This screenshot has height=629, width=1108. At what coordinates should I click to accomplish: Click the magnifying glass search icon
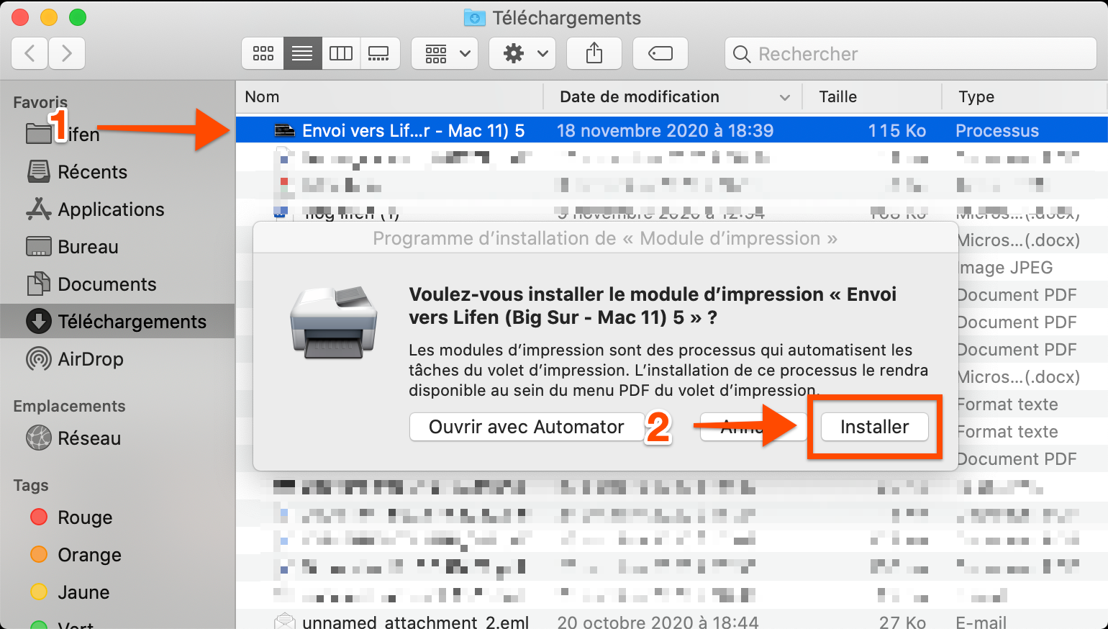click(x=742, y=54)
